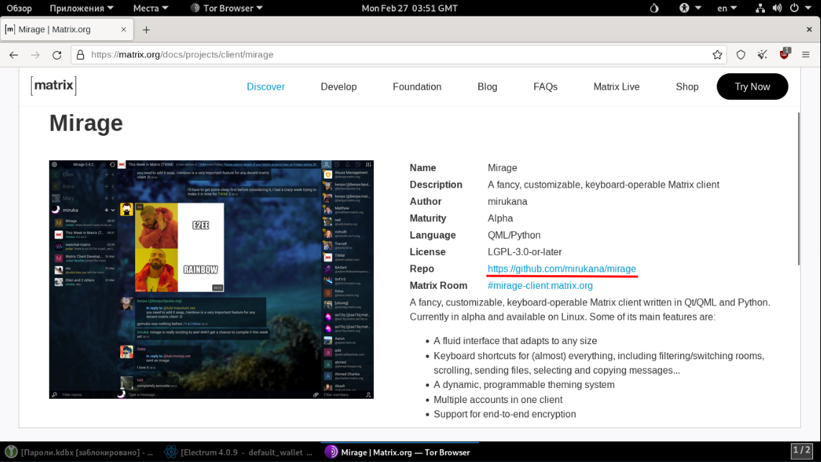Open the #mirage-client.matrix.org room link
The width and height of the screenshot is (821, 462).
(x=540, y=285)
